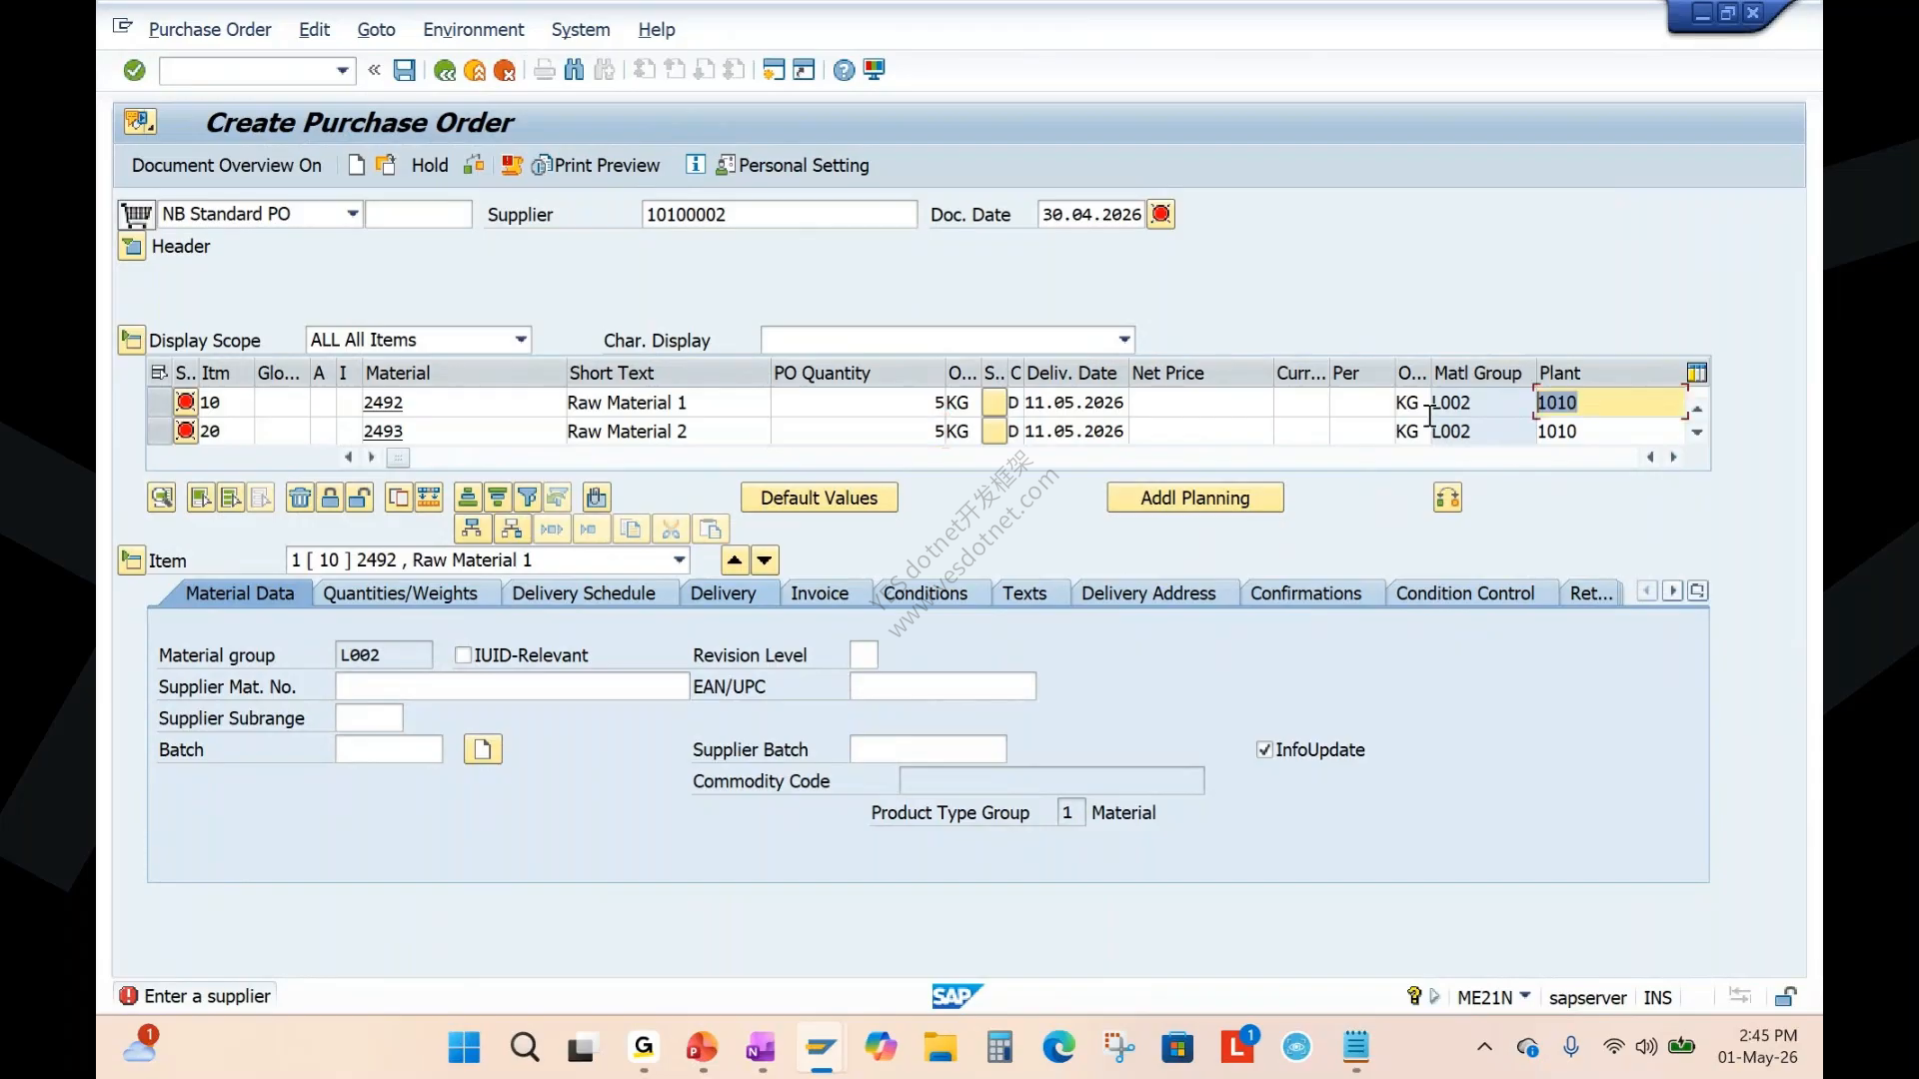
Task: Click the red Cancel icon
Action: (x=505, y=70)
